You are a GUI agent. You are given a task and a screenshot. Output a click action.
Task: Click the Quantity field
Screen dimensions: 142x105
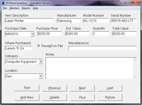[x=101, y=34]
